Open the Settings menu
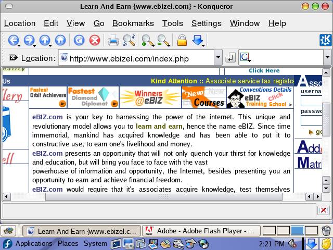The width and height of the screenshot is (333, 250). [x=206, y=23]
